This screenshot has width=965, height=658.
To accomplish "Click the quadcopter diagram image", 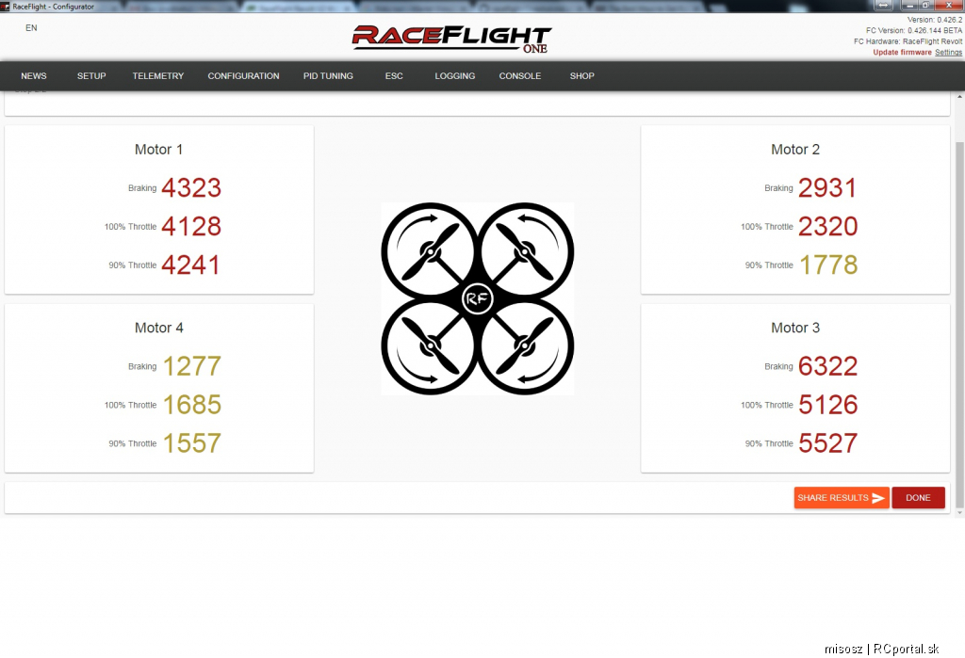I will tap(477, 298).
